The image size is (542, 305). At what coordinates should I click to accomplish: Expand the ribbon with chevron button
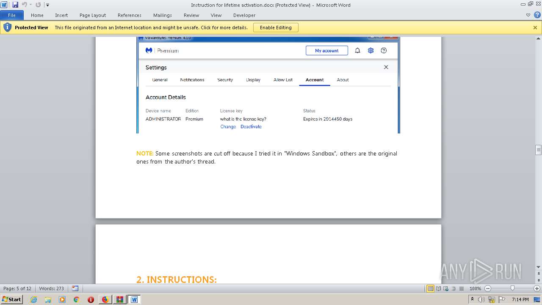pyautogui.click(x=528, y=15)
